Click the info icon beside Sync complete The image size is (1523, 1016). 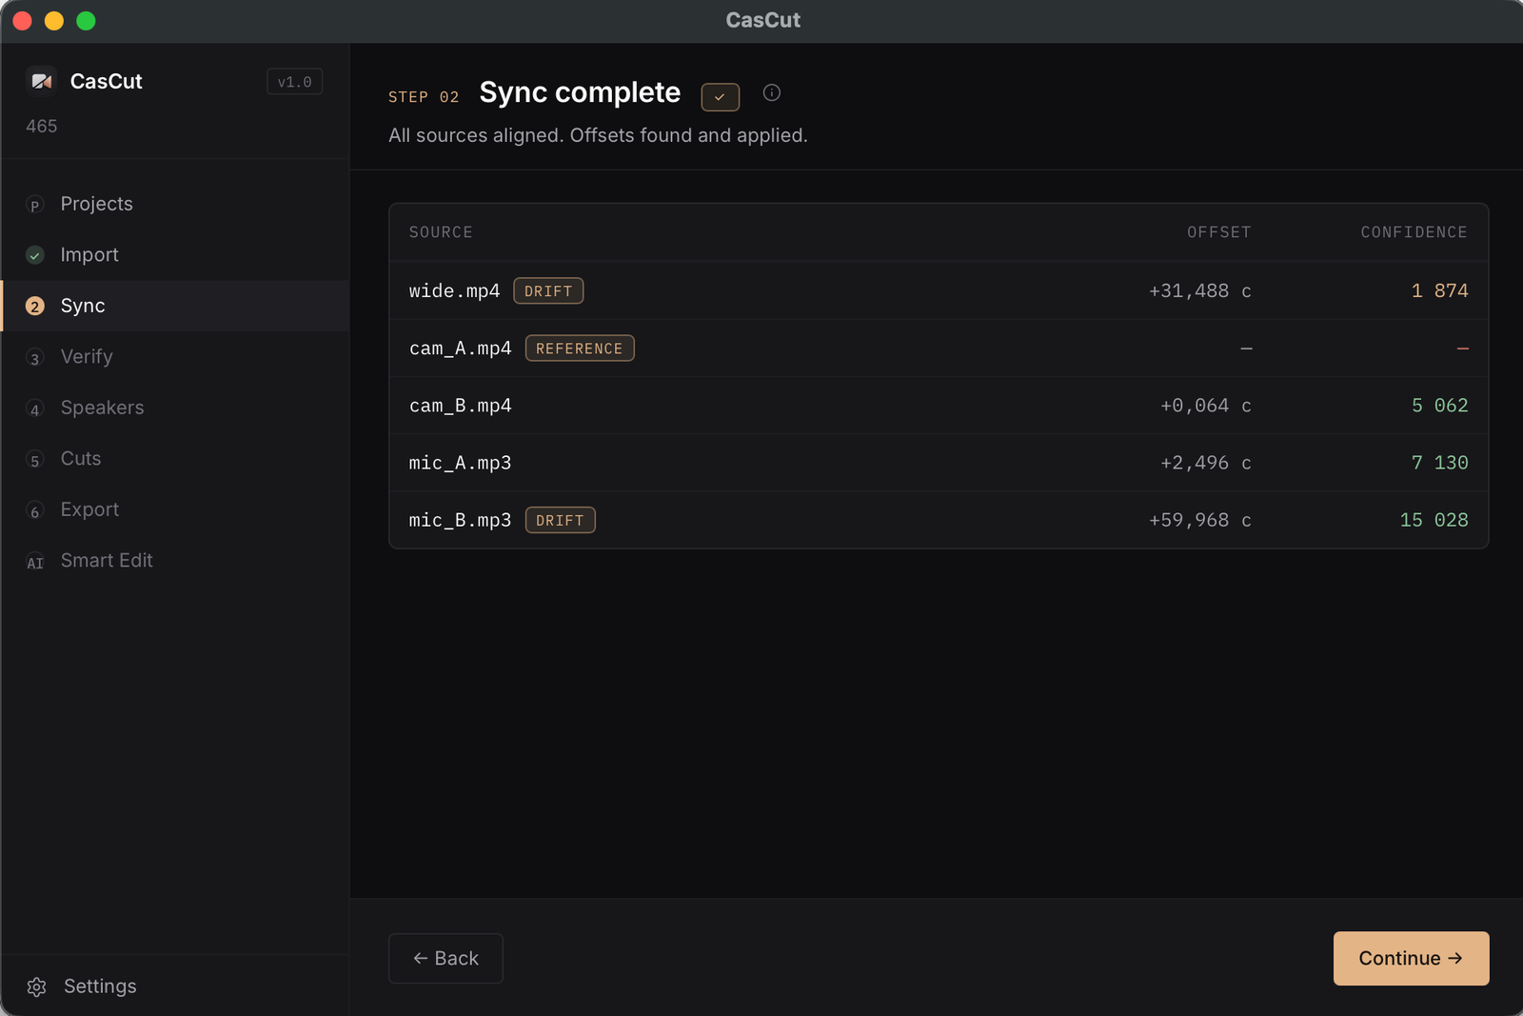772,92
